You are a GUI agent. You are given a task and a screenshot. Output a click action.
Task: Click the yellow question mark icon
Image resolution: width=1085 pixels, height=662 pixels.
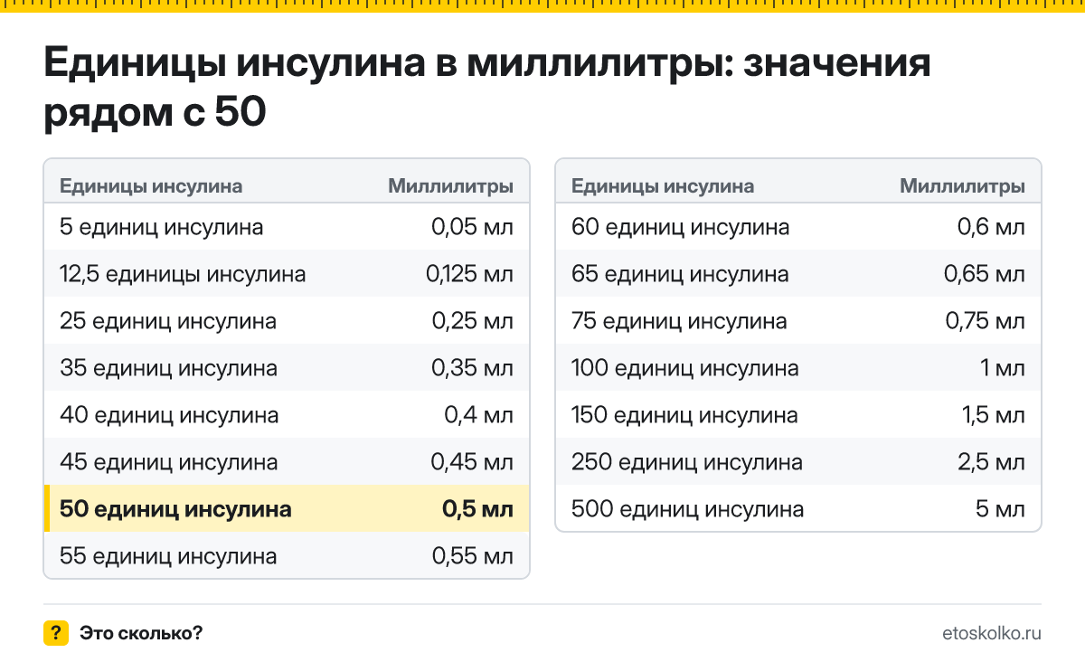click(56, 633)
